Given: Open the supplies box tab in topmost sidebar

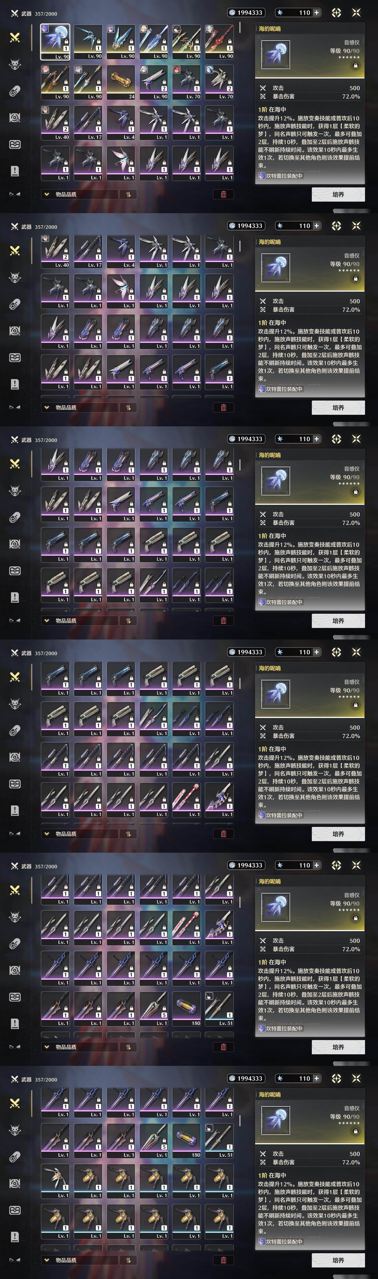Looking at the screenshot, I should [15, 144].
